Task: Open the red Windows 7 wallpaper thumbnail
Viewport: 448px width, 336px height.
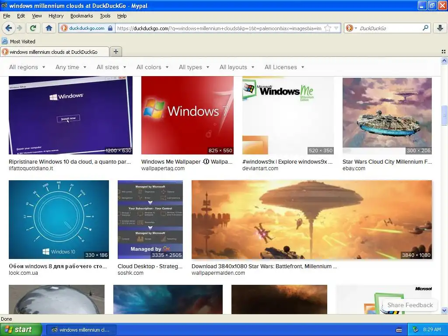Action: pos(187,115)
